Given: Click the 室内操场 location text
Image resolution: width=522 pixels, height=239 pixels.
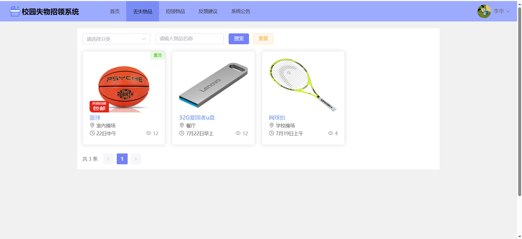Looking at the screenshot, I should pos(106,125).
